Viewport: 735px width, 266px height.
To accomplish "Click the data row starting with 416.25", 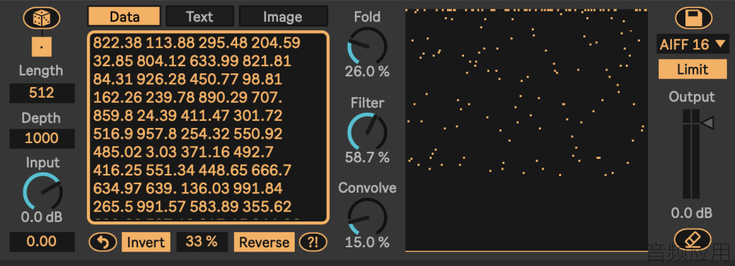I will point(192,170).
